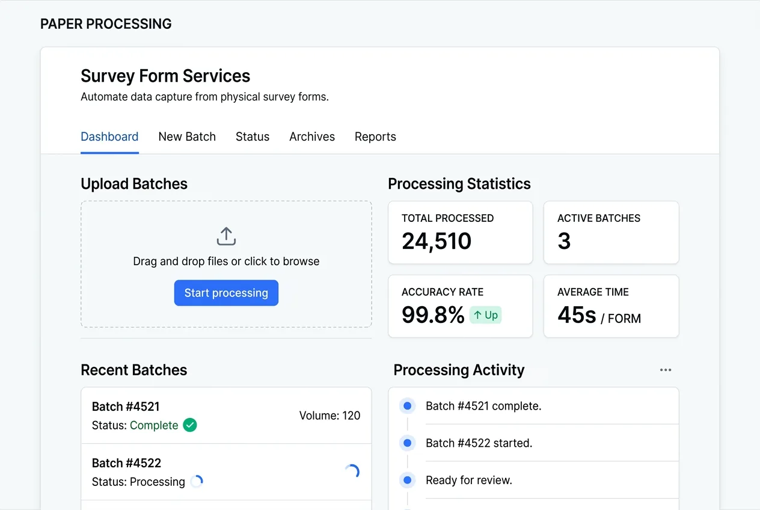The height and width of the screenshot is (510, 760).
Task: Click the 'Volume: 120' text
Action: tap(330, 416)
